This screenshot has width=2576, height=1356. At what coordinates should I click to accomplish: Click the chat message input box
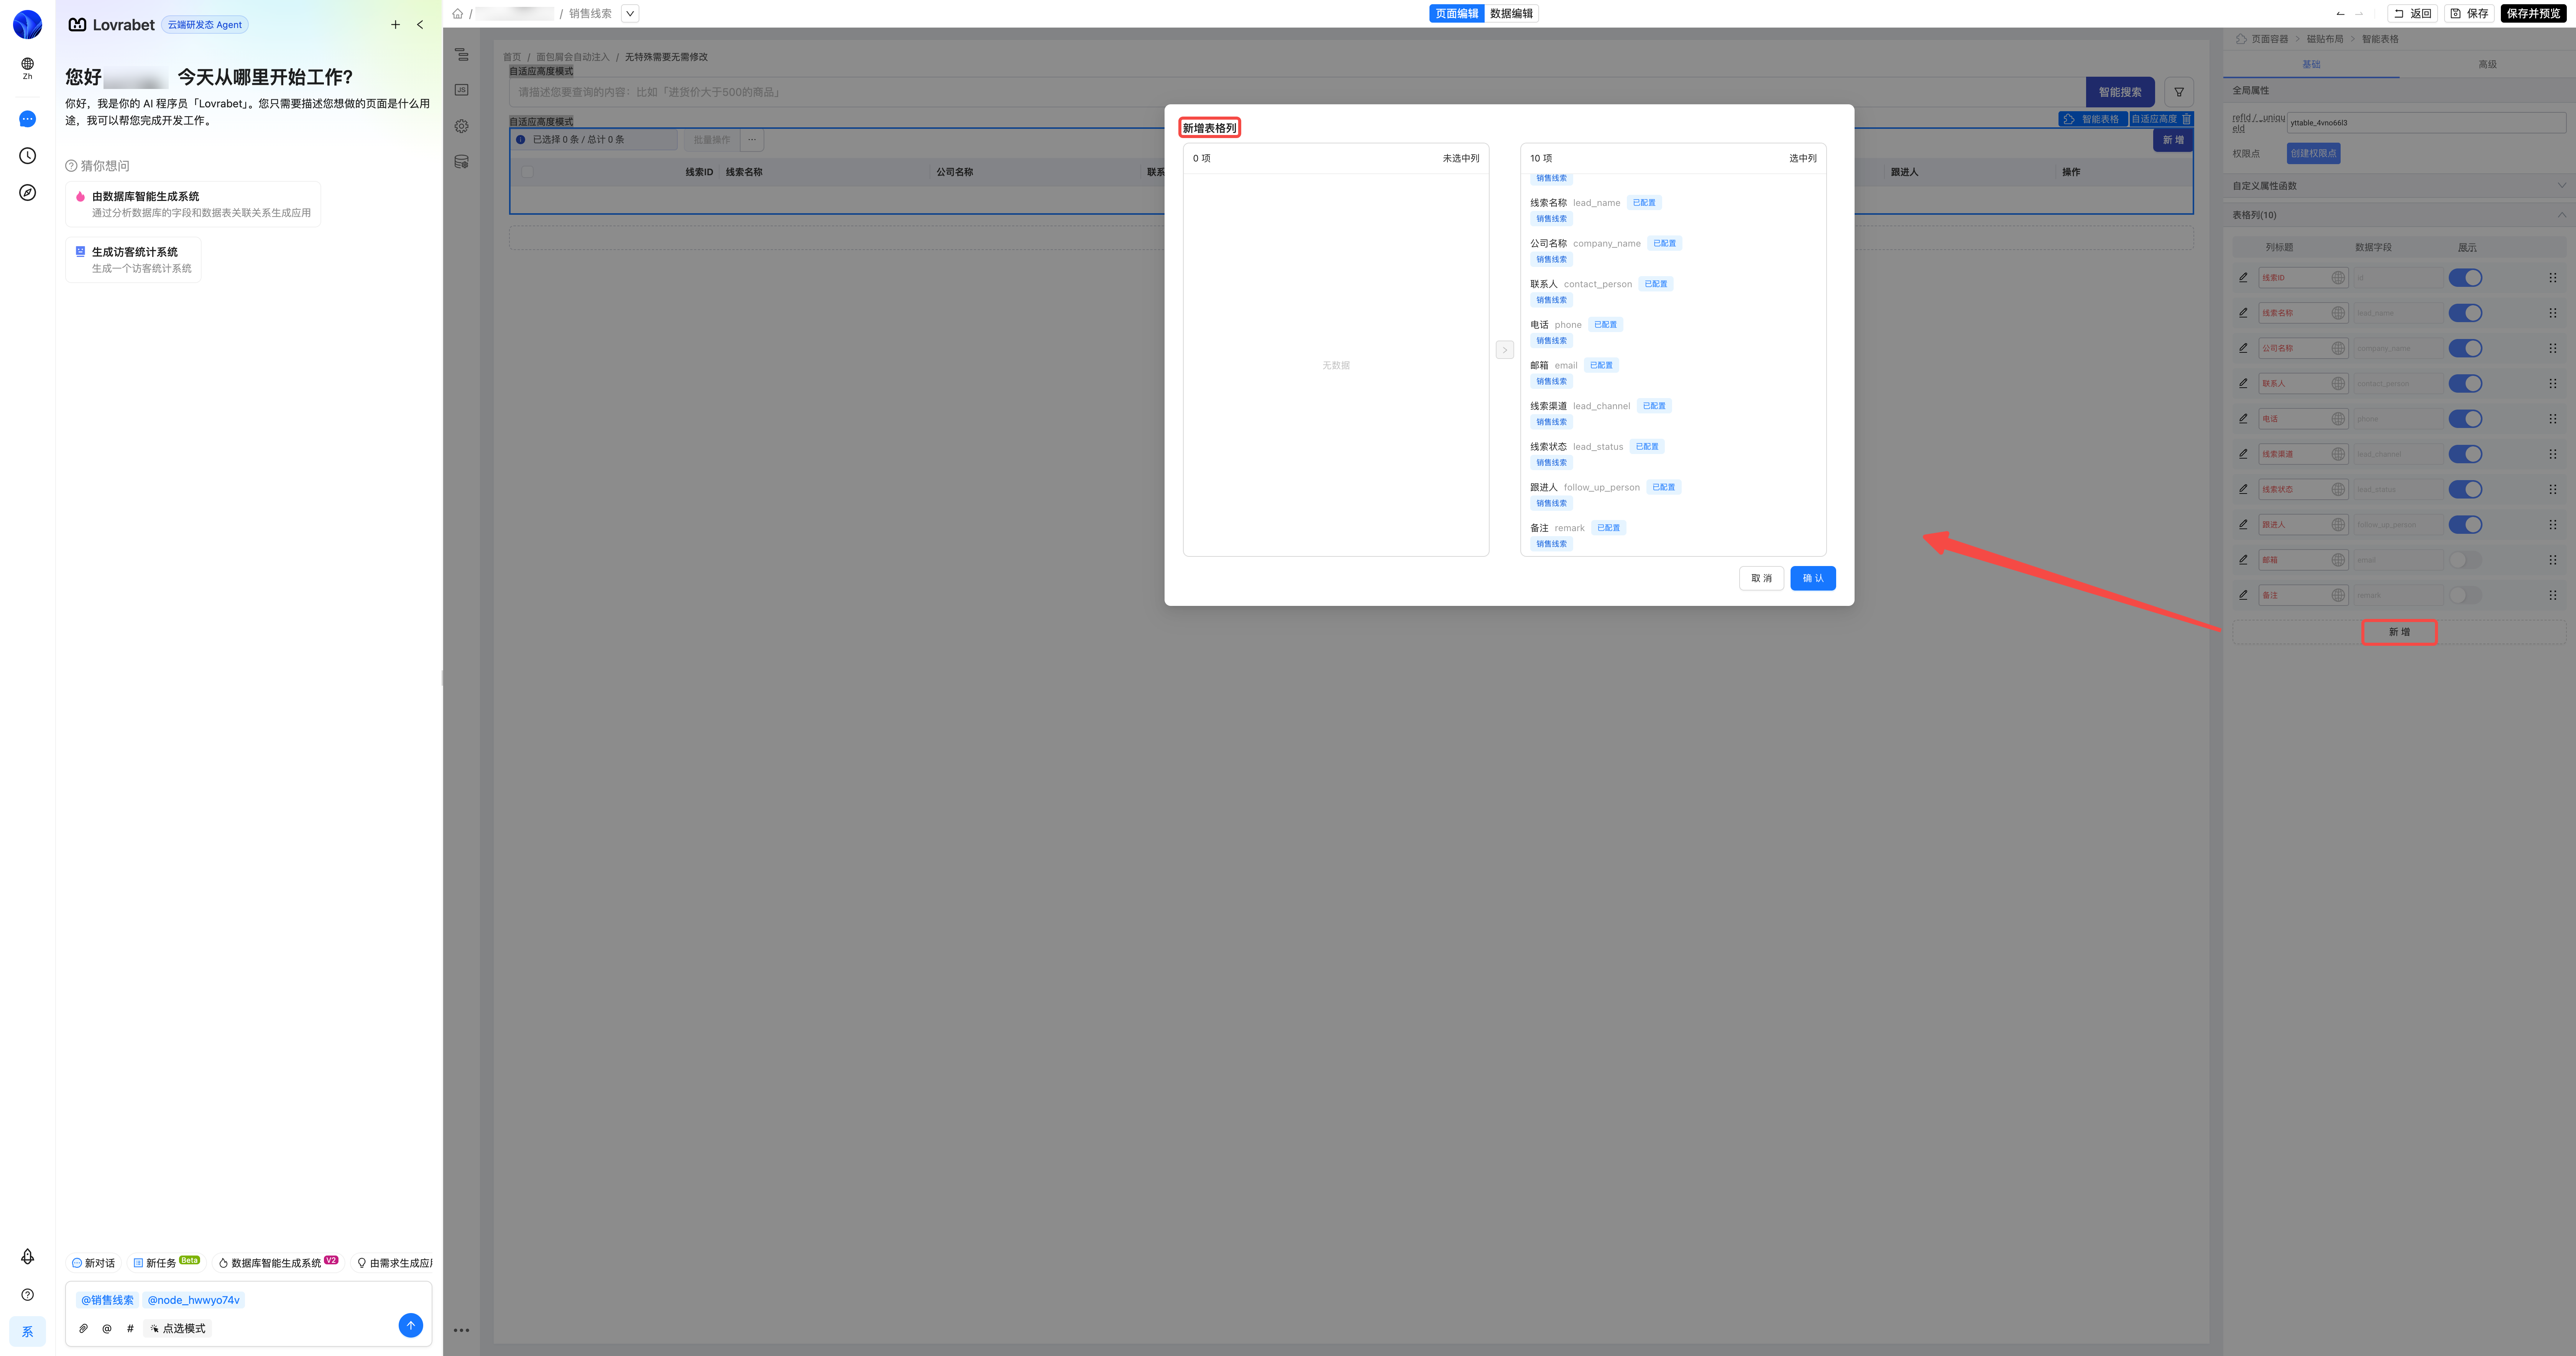coord(249,1301)
